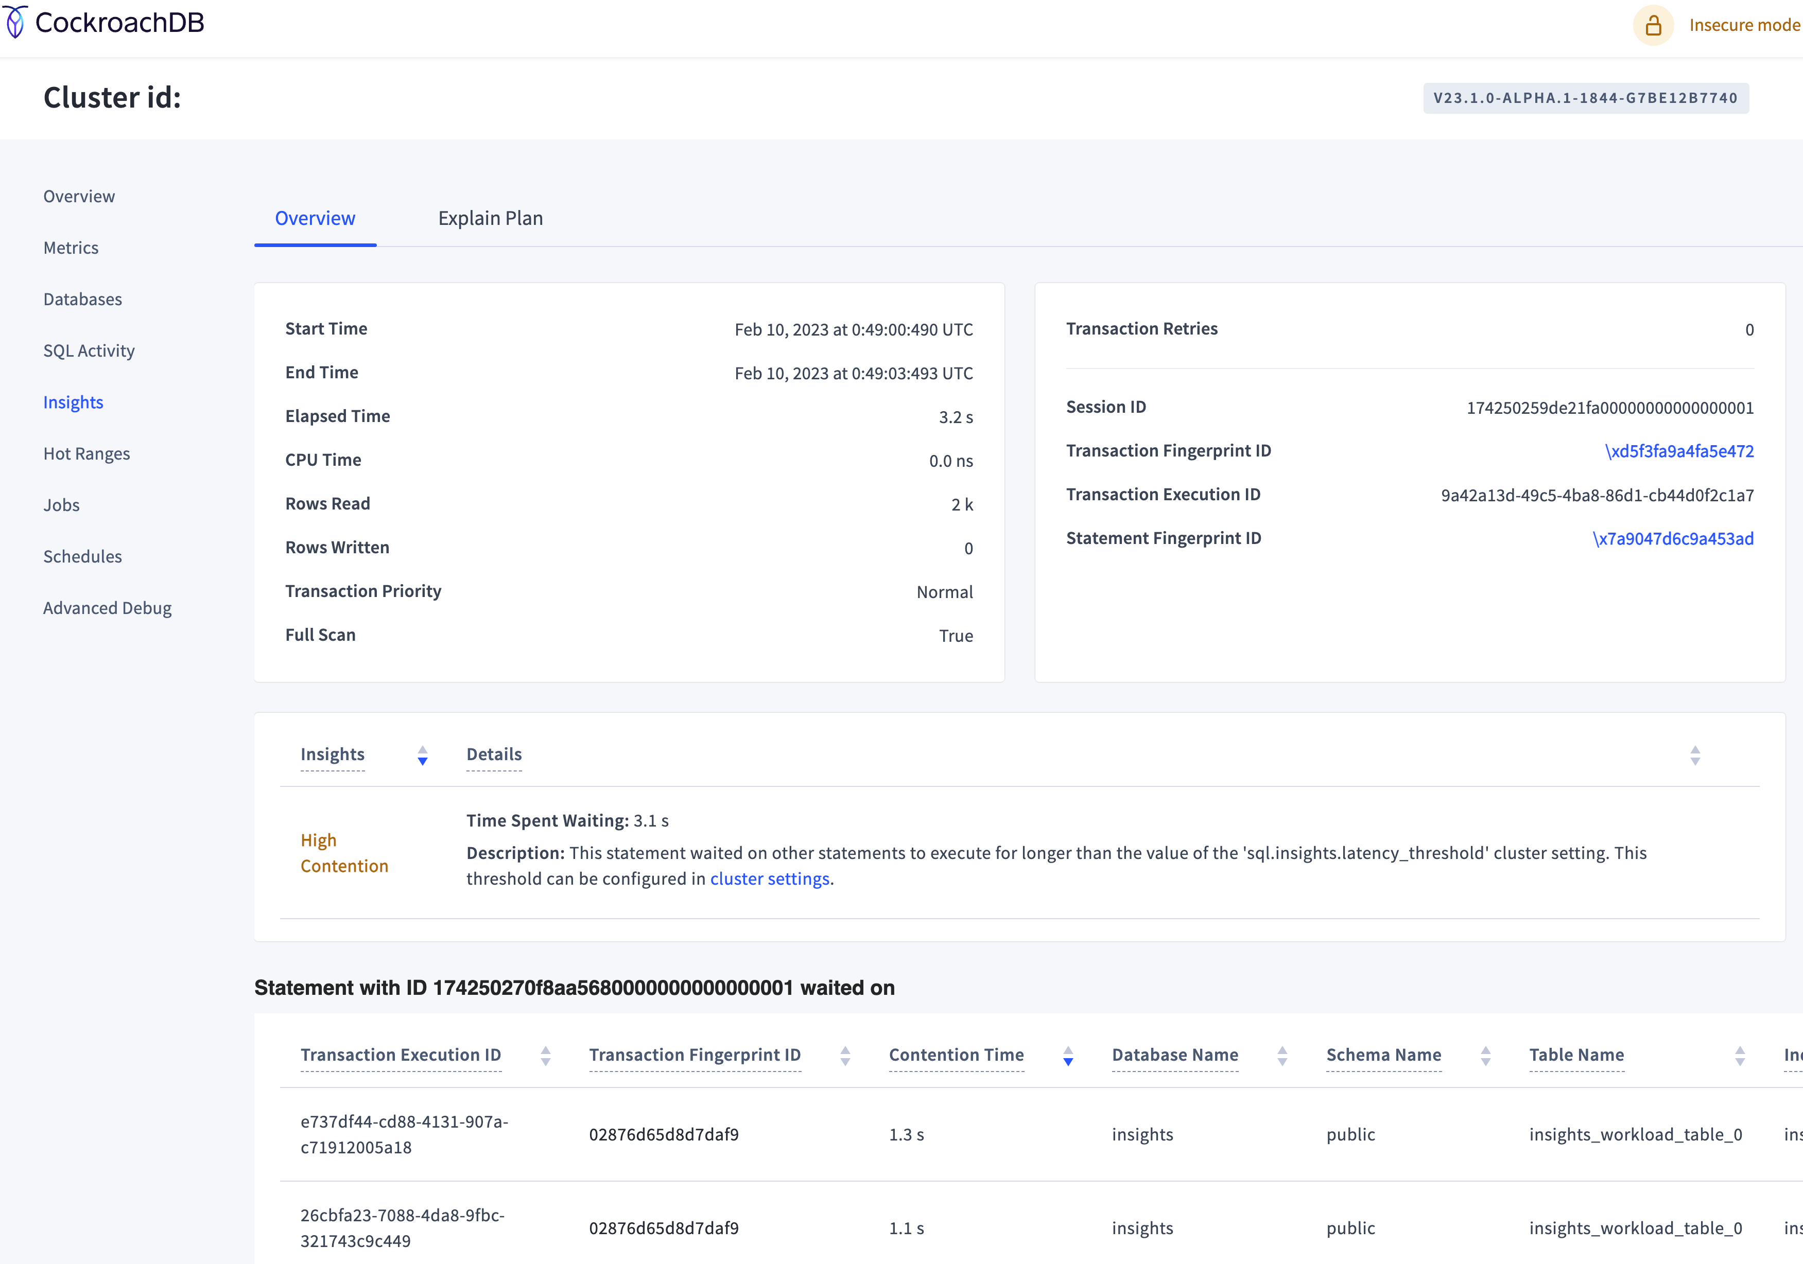
Task: Click the insights database name in the 1.3 s row
Action: point(1142,1135)
